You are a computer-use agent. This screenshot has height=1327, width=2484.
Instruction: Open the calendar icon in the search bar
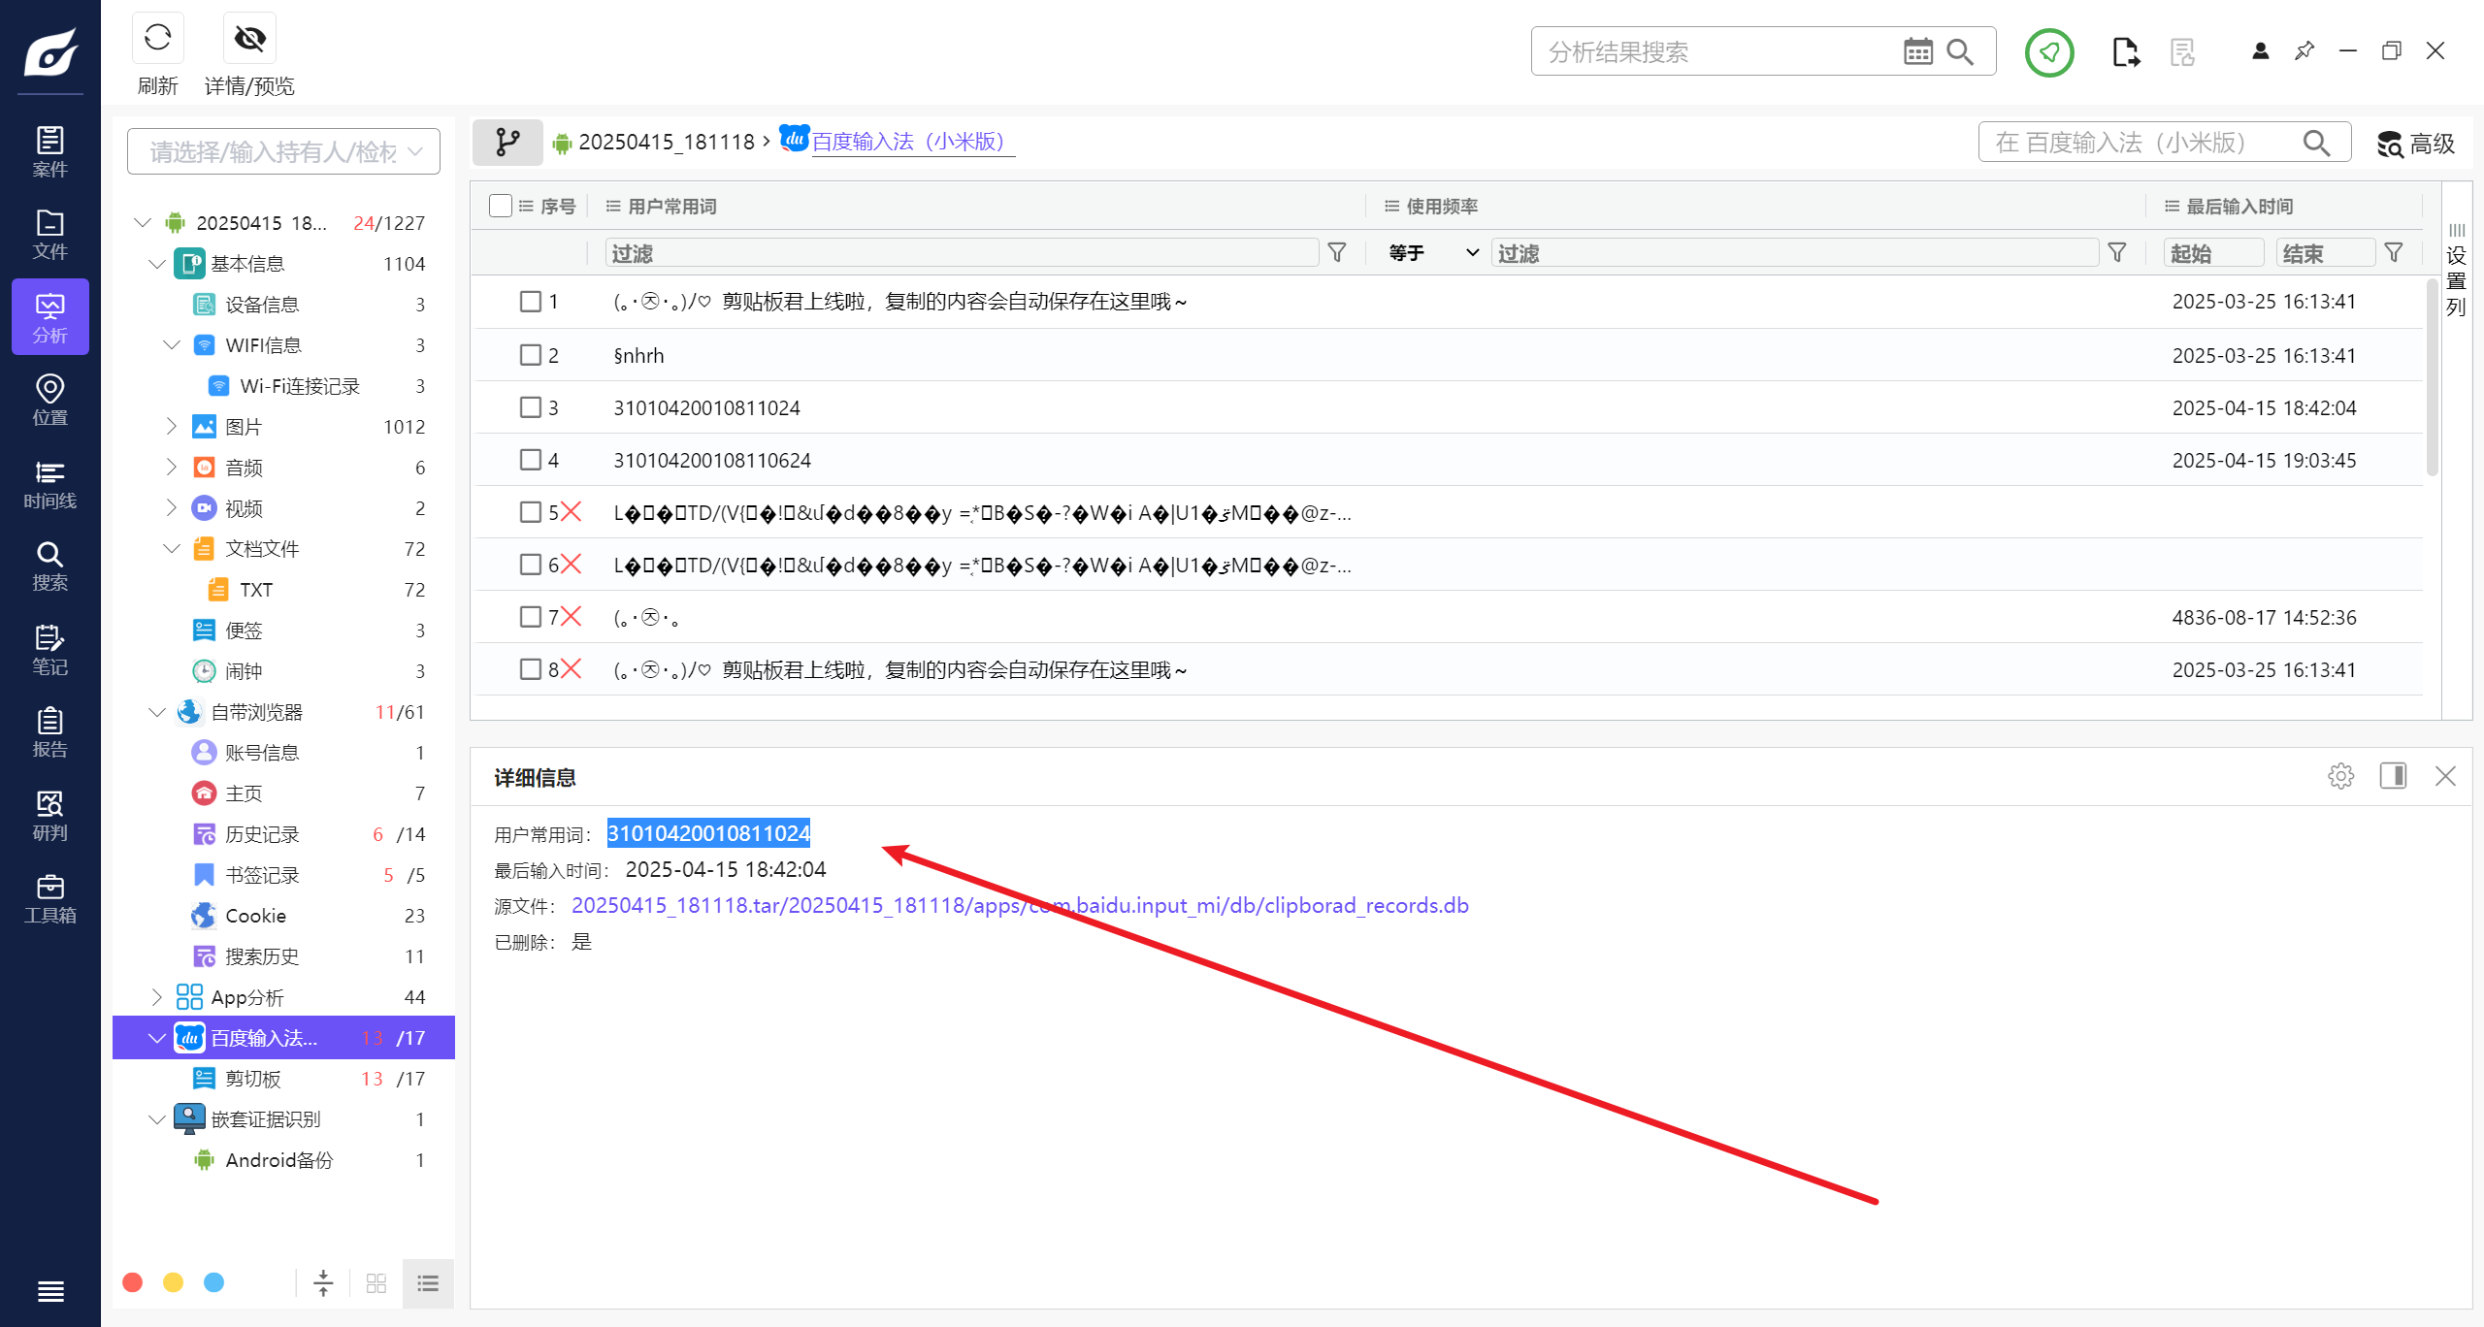point(1917,51)
